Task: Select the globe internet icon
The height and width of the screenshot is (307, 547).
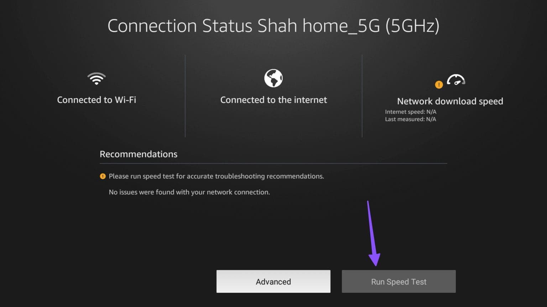Action: (273, 79)
